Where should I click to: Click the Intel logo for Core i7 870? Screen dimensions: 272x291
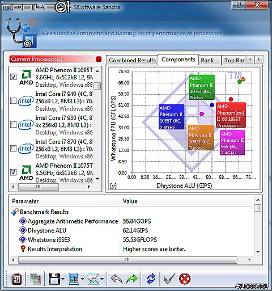[25, 149]
